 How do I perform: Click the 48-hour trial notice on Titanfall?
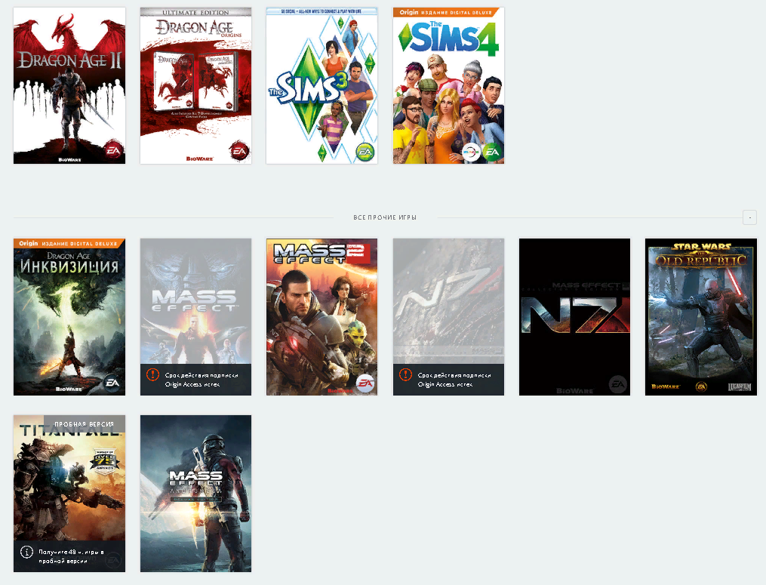pyautogui.click(x=69, y=556)
